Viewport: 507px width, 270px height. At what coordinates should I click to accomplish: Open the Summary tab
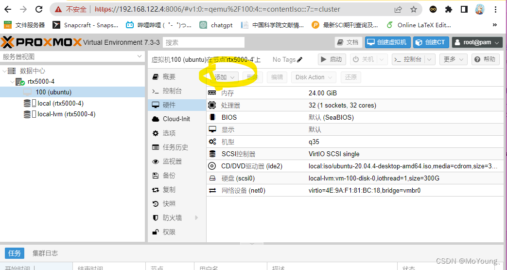[177, 77]
